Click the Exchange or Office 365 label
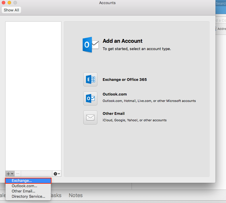 (125, 80)
